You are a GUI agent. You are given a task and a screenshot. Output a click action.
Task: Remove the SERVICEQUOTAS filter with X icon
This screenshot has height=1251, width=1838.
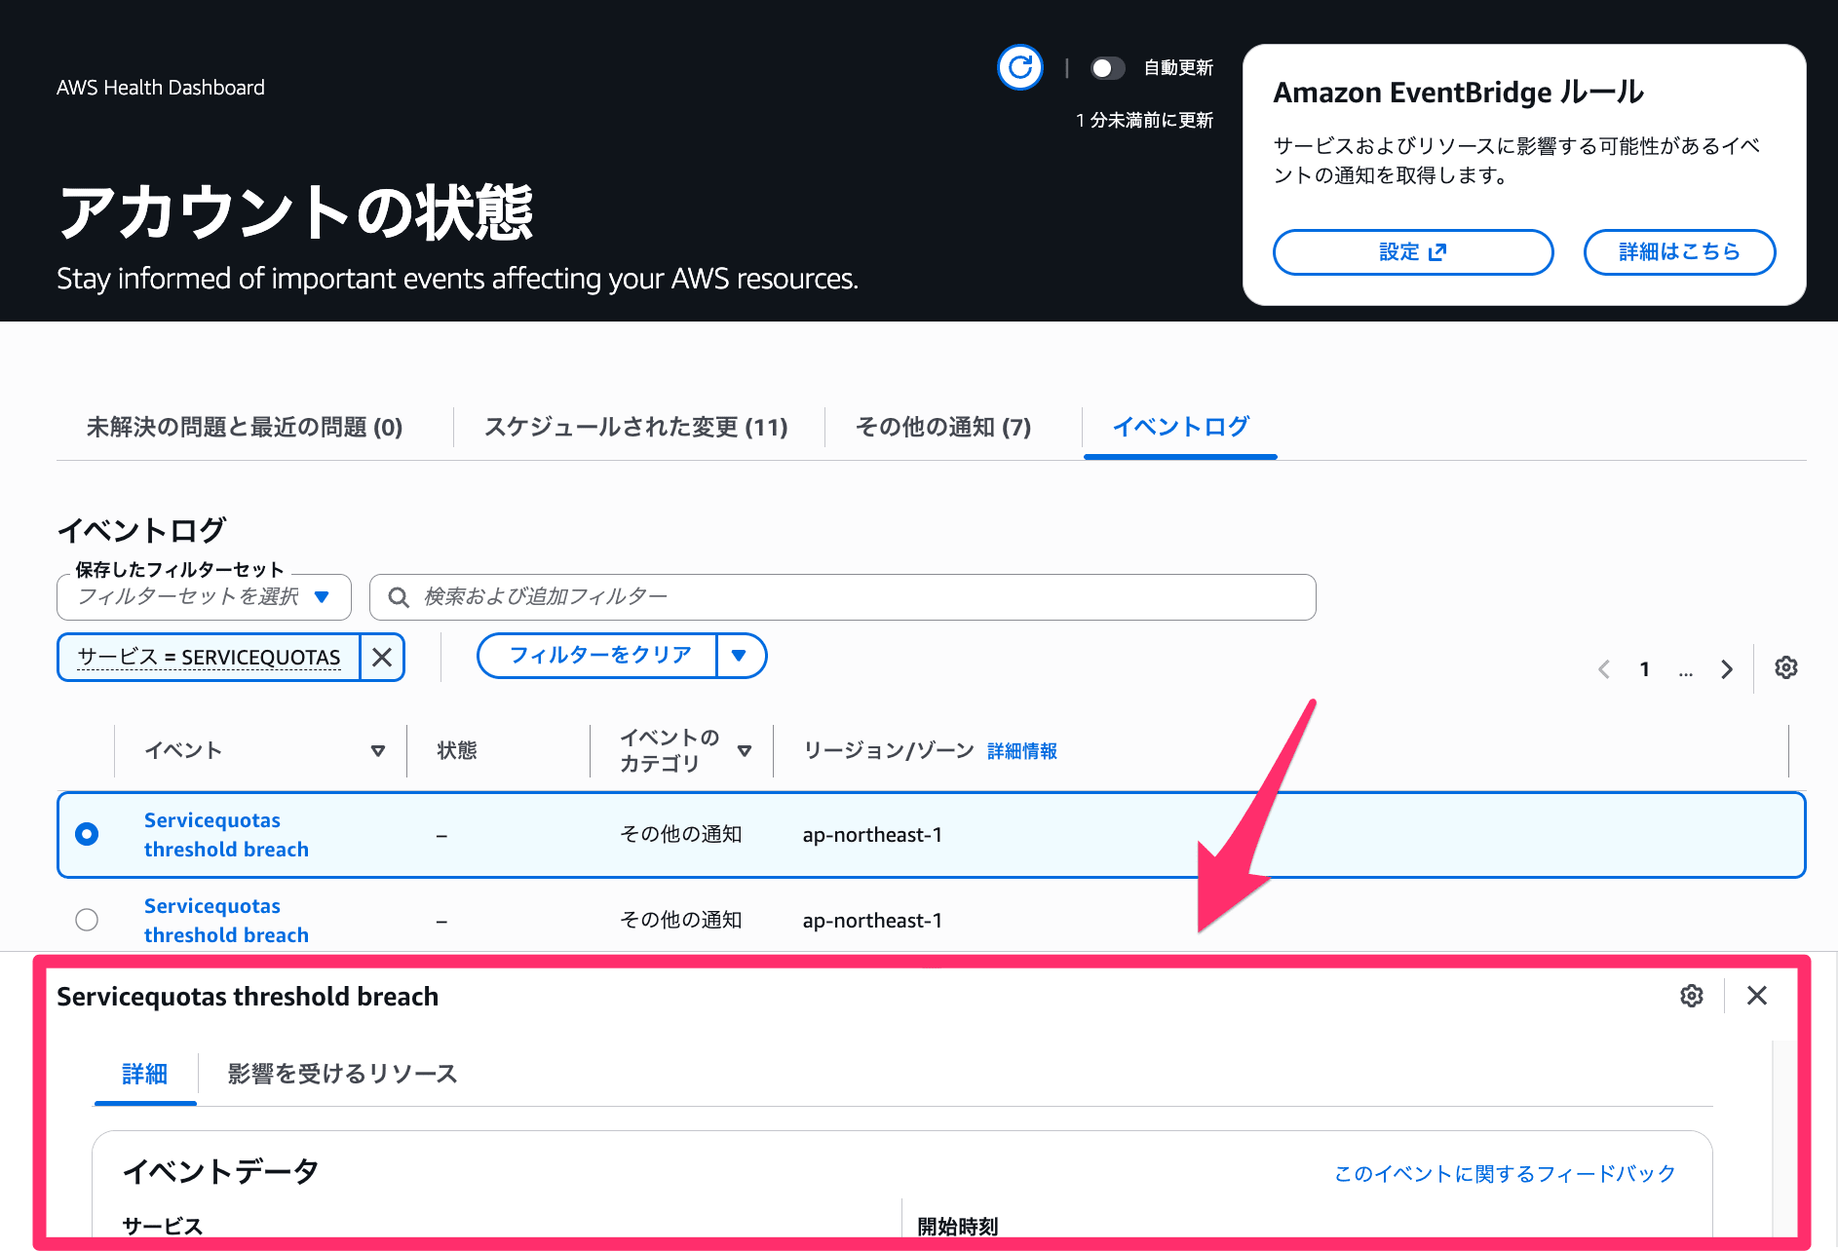tap(382, 658)
